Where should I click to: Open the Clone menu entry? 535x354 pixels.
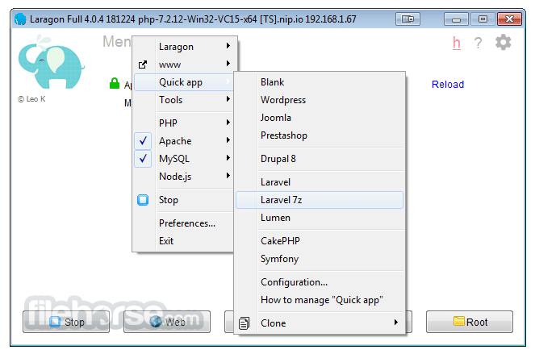pyautogui.click(x=320, y=323)
